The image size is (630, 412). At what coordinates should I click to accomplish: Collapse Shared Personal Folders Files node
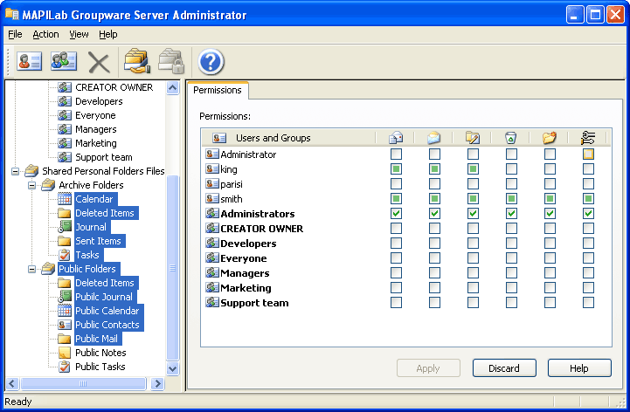click(x=15, y=171)
